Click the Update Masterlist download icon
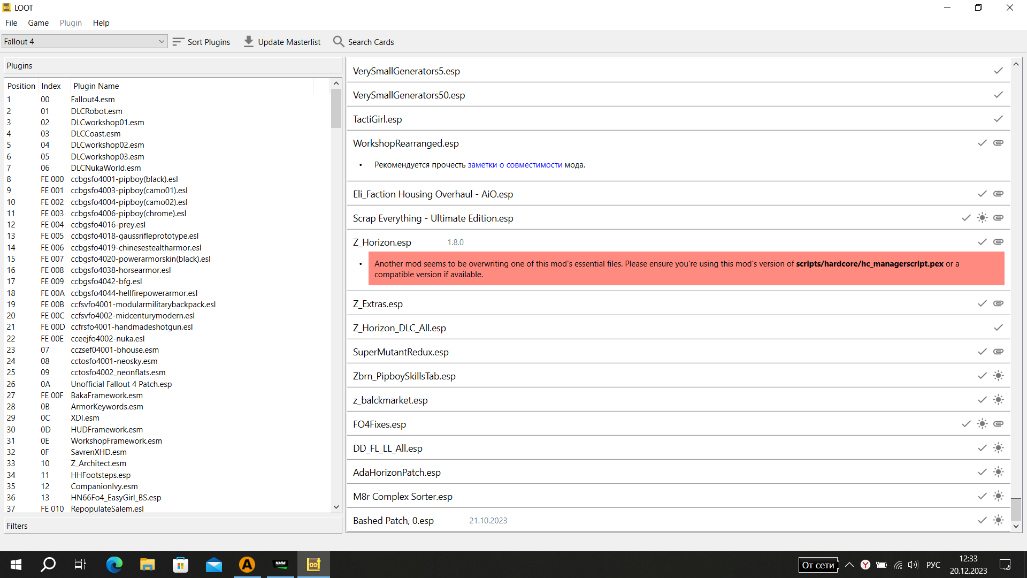The height and width of the screenshot is (578, 1027). 249,42
